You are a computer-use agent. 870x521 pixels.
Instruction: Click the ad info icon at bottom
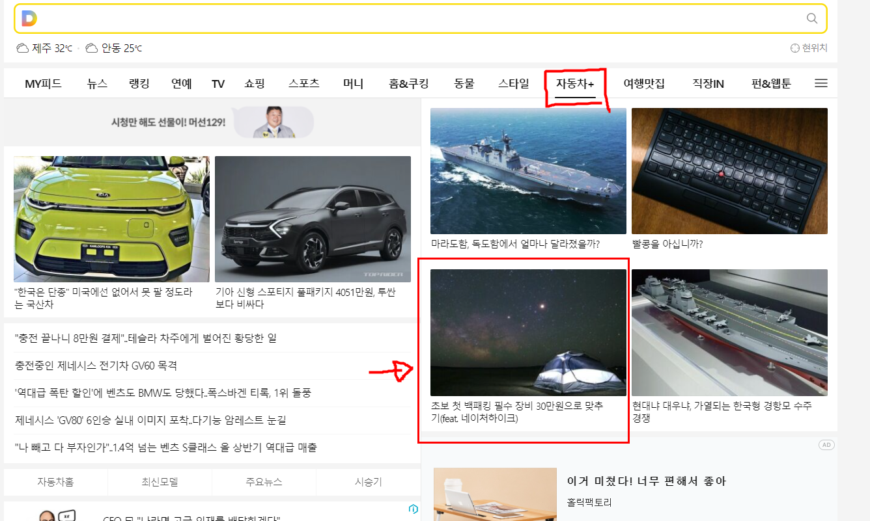click(x=413, y=509)
